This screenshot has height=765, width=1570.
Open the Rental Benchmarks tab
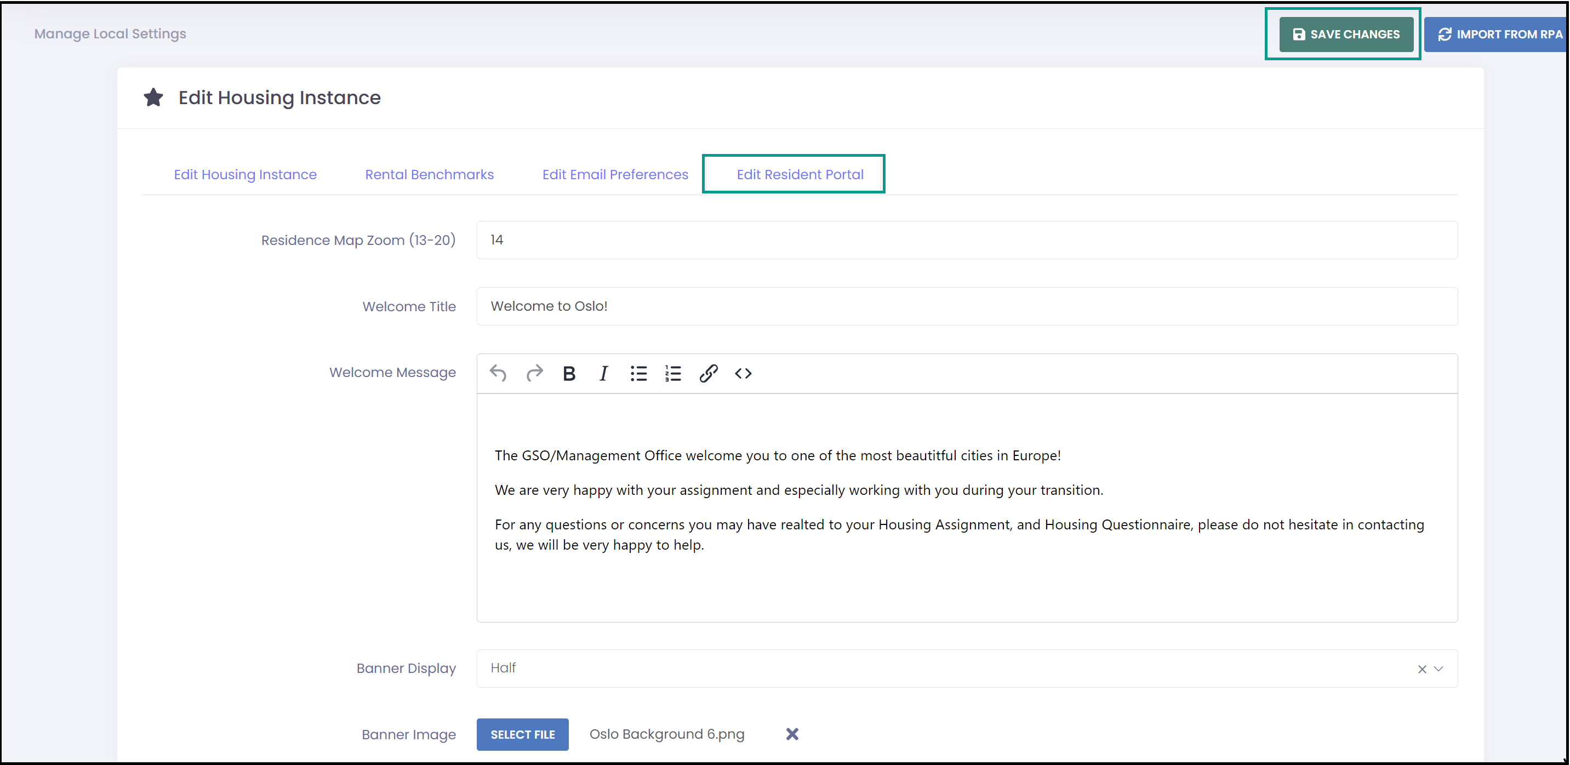(x=430, y=174)
